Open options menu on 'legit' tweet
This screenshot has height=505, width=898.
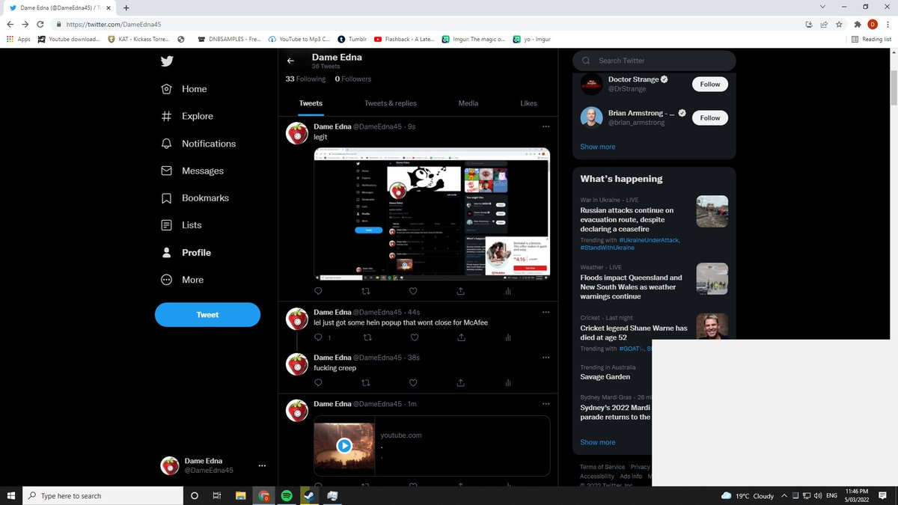point(546,126)
